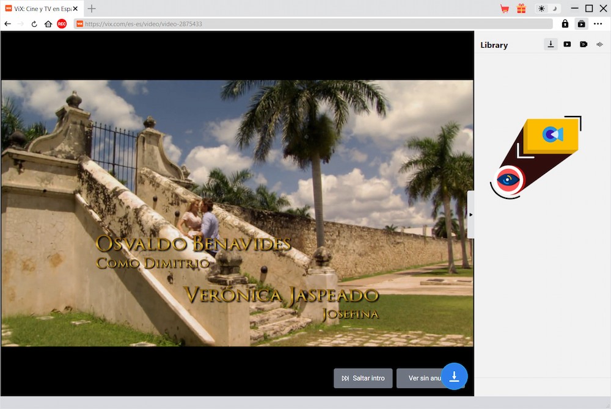
Task: Click the blue download floating button
Action: click(454, 376)
